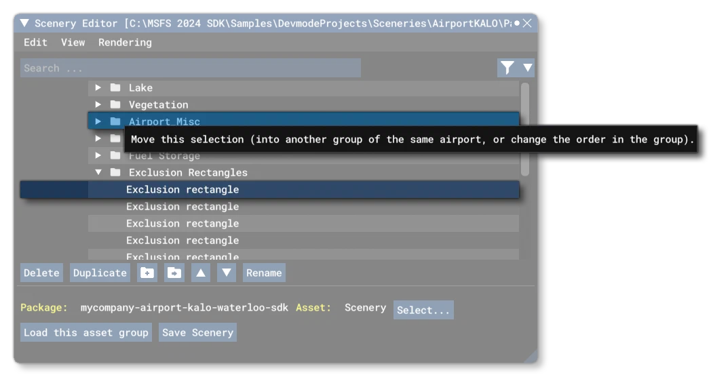This screenshot has width=711, height=377.
Task: Expand the Lake group
Action: [98, 87]
